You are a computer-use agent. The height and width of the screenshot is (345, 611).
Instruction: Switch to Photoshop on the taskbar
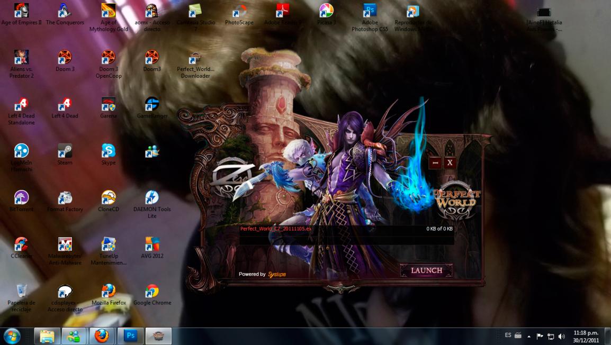point(130,335)
